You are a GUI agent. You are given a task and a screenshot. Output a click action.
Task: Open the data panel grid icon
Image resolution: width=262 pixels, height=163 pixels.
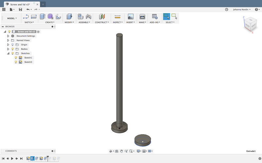[4, 9]
